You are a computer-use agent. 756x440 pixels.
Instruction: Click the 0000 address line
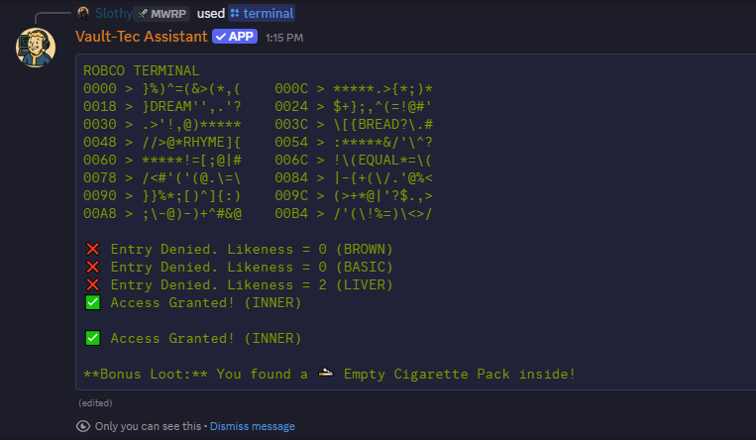coord(162,89)
